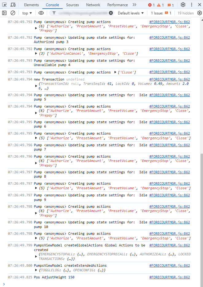Open the '1 Issue:' link

pyautogui.click(x=161, y=13)
